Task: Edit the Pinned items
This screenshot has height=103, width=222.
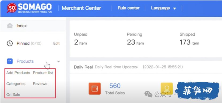Action: click(56, 43)
